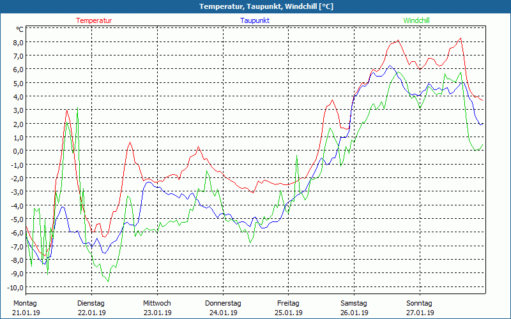511x319 pixels.
Task: Click the 8,0 y-axis value
Action: (18, 42)
